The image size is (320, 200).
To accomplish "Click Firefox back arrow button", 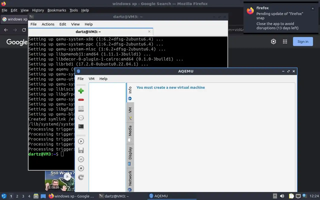I will point(6,30).
